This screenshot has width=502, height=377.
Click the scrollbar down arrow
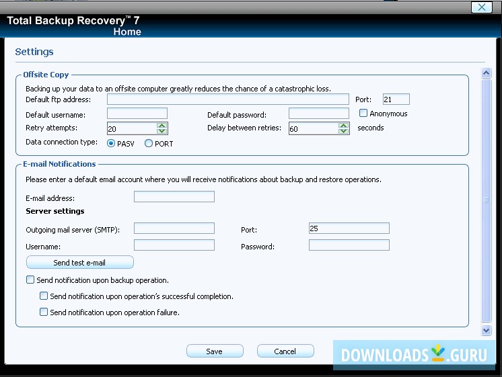click(486, 331)
